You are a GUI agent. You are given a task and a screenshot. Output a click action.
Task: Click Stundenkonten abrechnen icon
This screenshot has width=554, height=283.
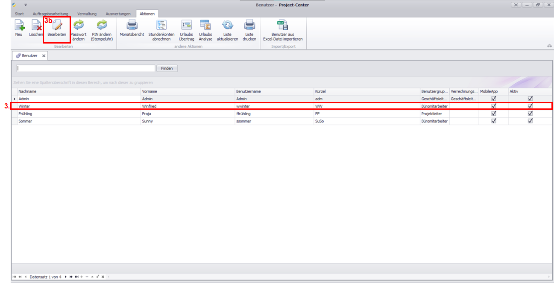click(161, 26)
